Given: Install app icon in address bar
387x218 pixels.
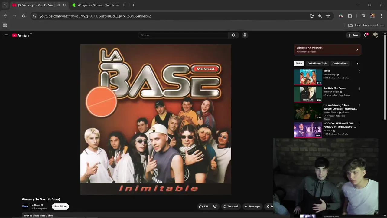Looking at the screenshot, I should pos(312,16).
